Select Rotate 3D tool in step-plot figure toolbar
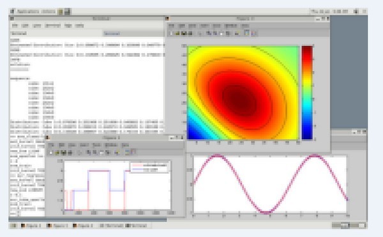This screenshot has height=237, width=383. [x=108, y=153]
